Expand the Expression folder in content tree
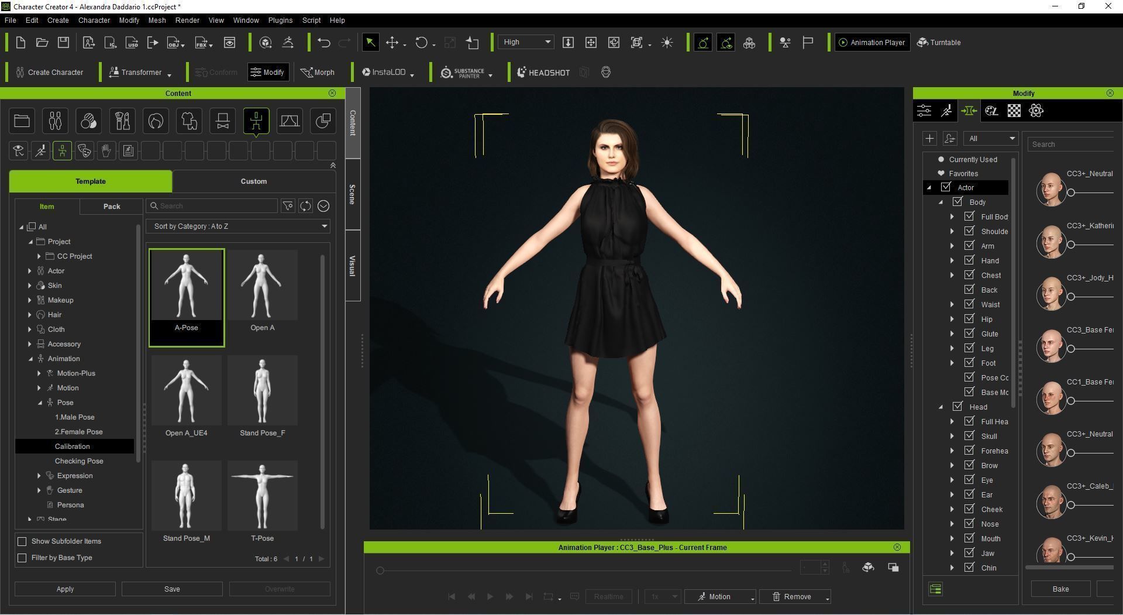The height and width of the screenshot is (615, 1123). coord(39,475)
